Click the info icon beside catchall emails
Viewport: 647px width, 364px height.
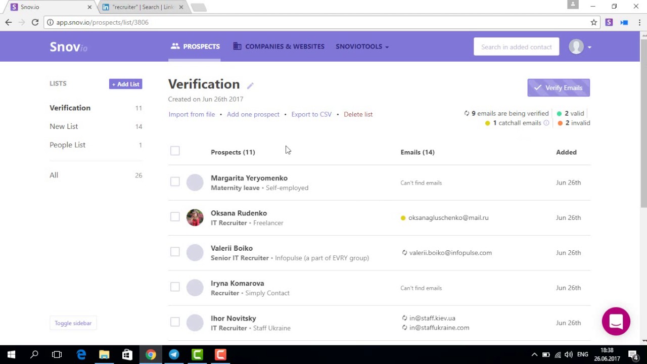[x=546, y=123]
